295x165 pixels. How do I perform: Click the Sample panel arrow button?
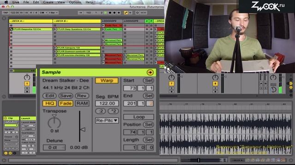click(150, 72)
